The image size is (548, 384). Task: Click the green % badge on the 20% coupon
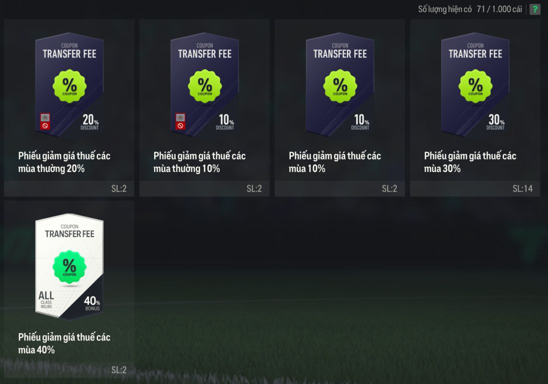(69, 86)
